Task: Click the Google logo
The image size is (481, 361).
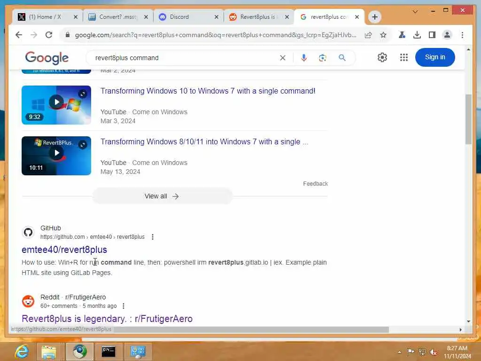Action: pos(47,58)
